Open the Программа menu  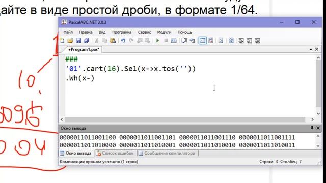coord(122,32)
